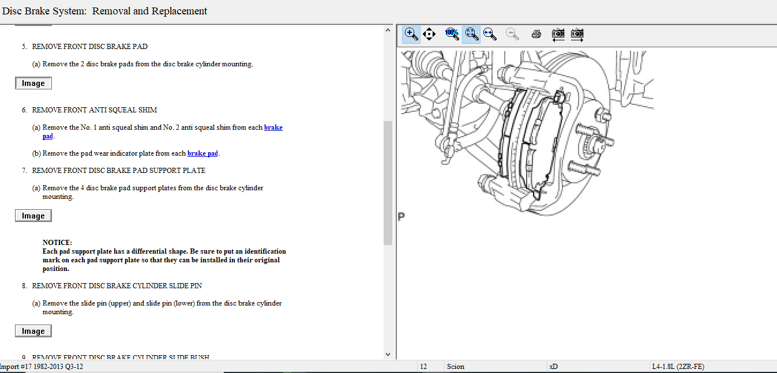Screen dimensions: 777x373
Task: Click the fit-to-width zoom icon
Action: (x=490, y=34)
